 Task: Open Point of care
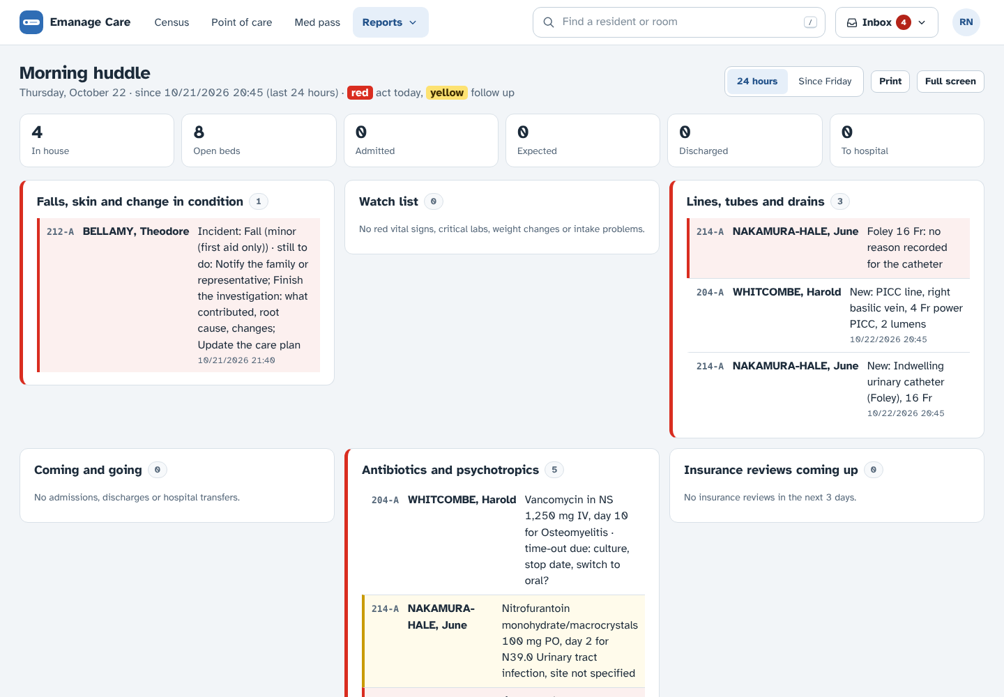coord(242,22)
